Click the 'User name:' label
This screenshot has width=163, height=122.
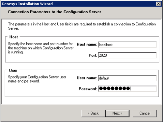87,78
